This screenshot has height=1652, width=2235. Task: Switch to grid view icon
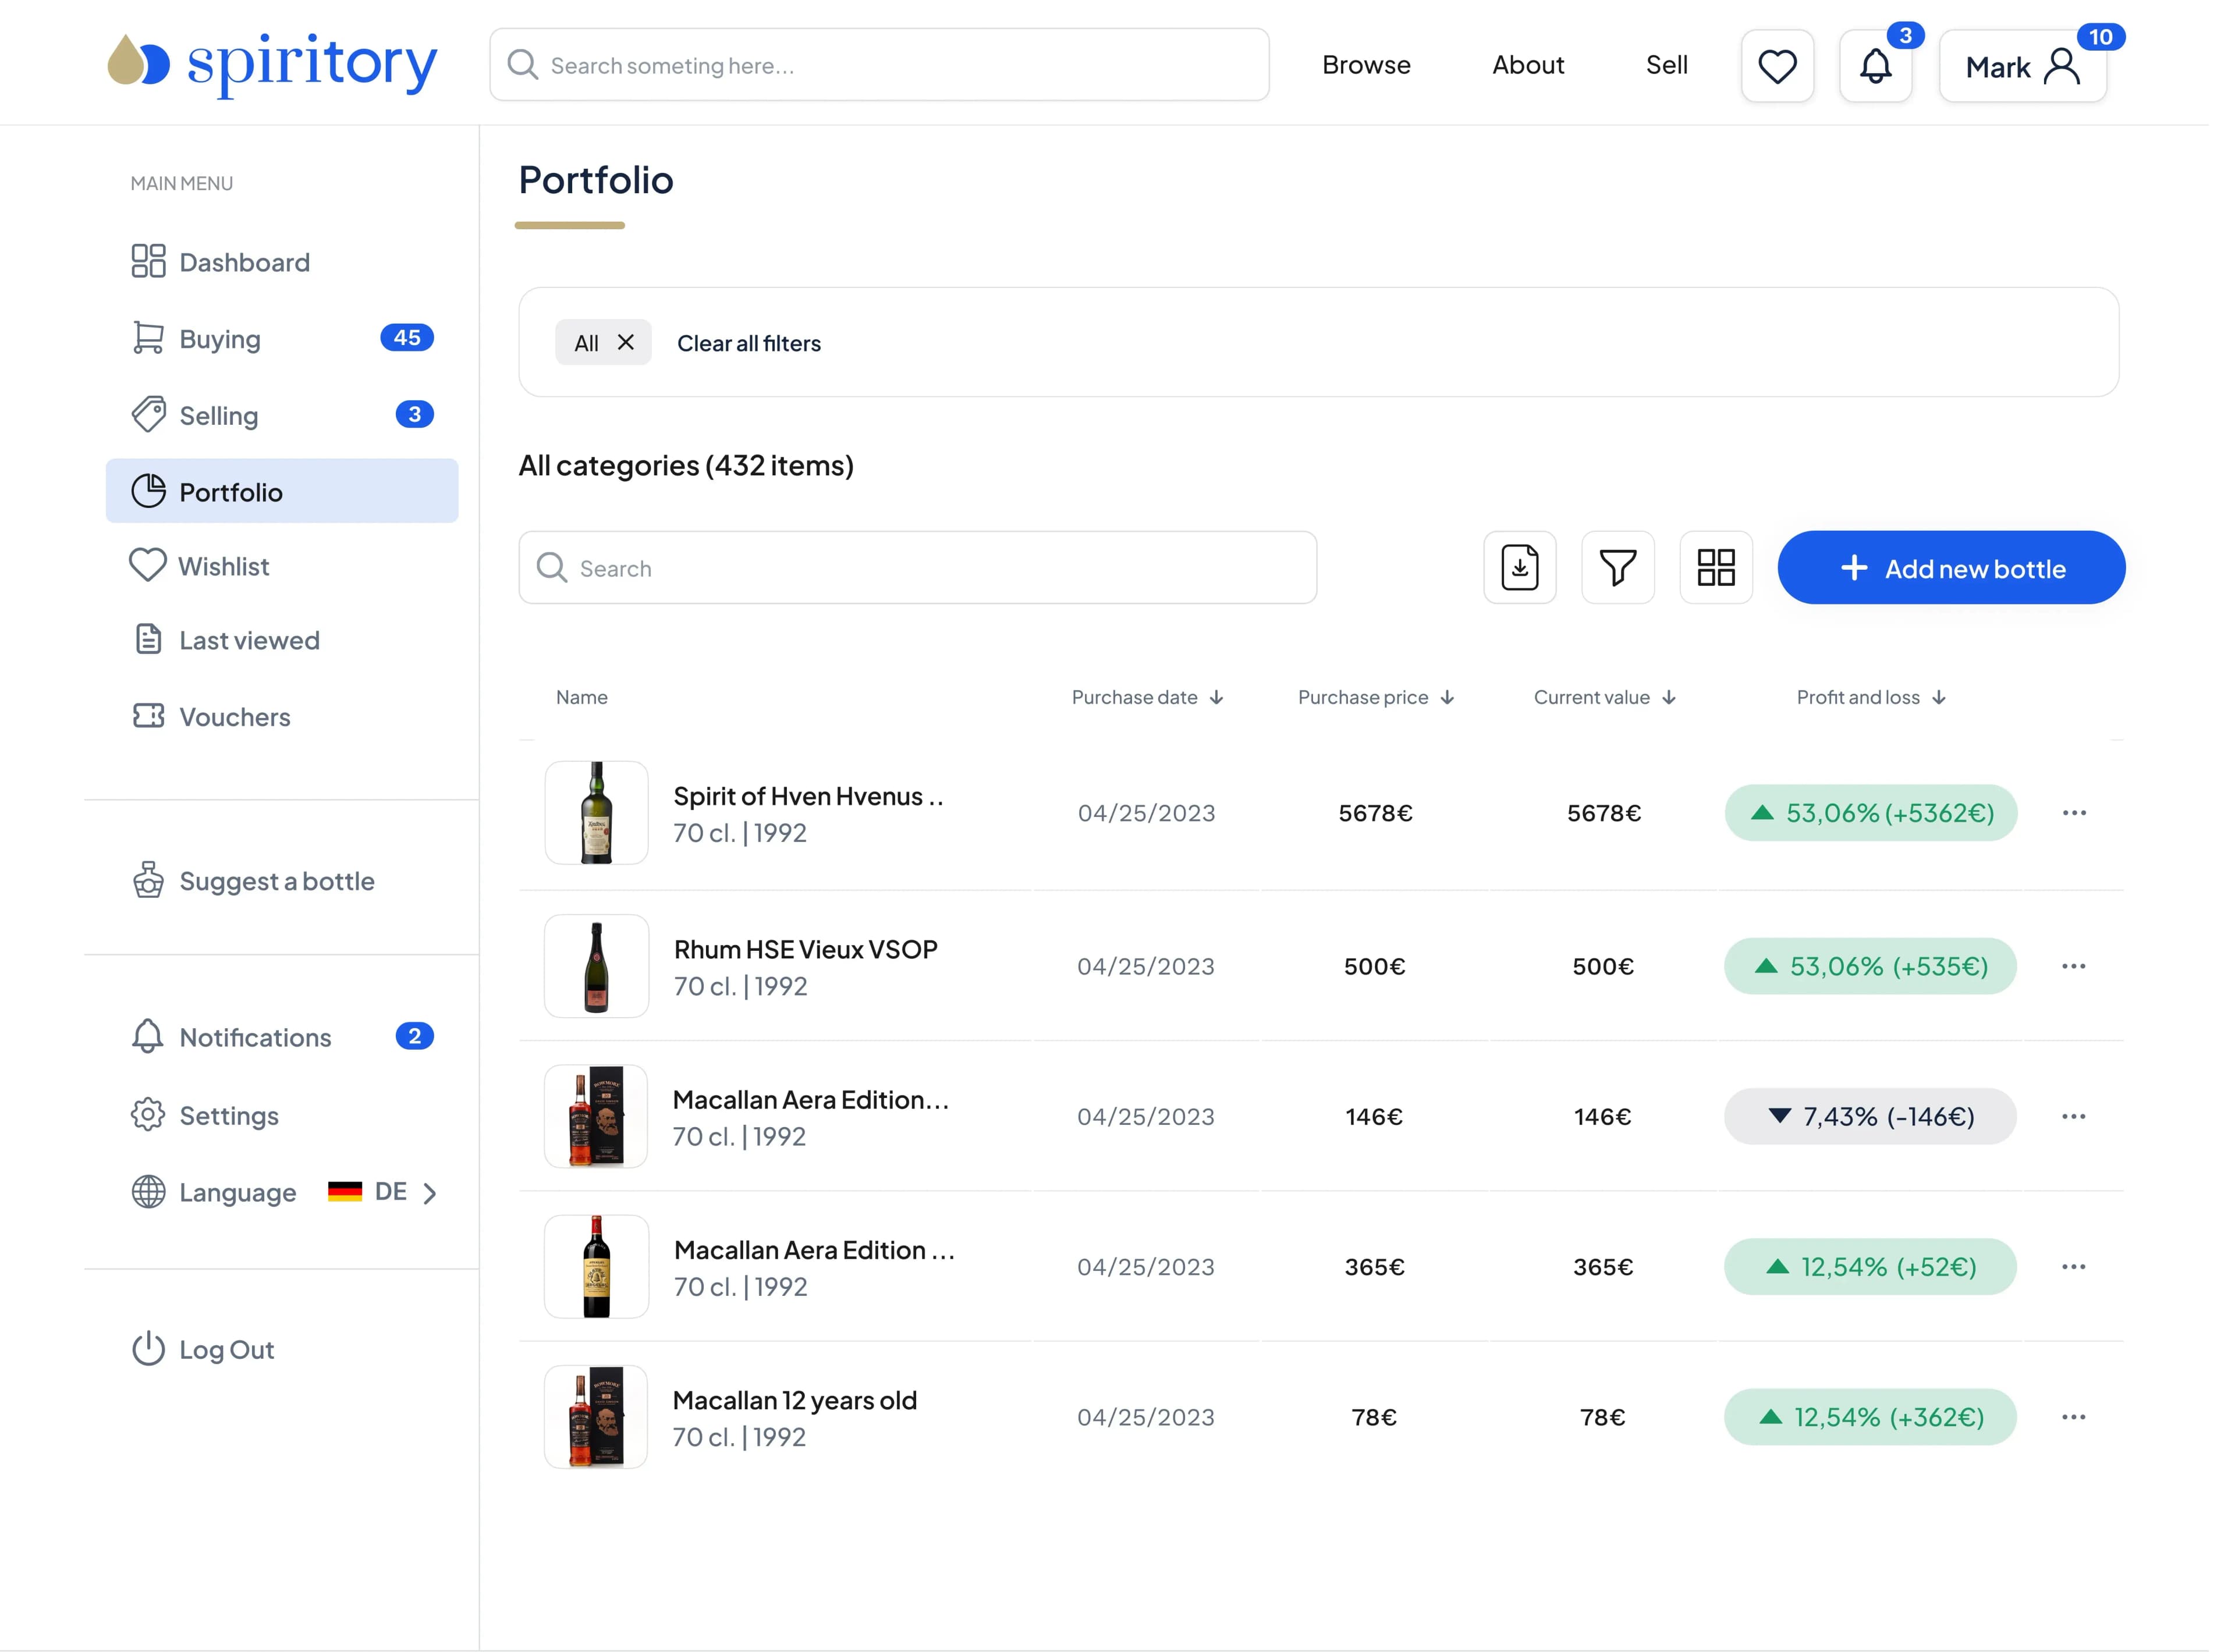click(x=1715, y=567)
